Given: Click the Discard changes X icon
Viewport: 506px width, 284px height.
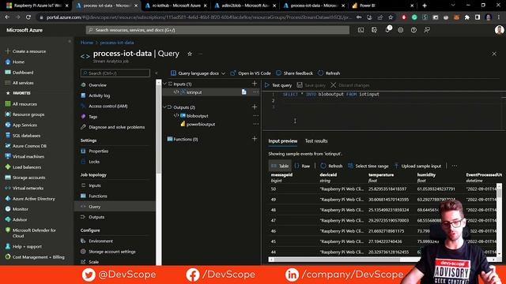Looking at the screenshot, I should (334, 85).
